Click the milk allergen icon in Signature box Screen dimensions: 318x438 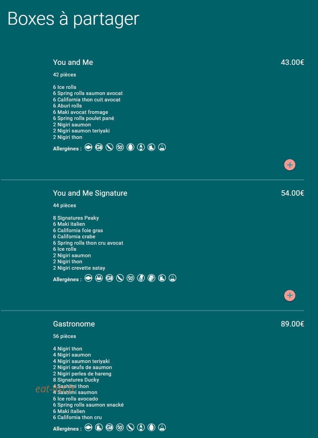pos(162,278)
